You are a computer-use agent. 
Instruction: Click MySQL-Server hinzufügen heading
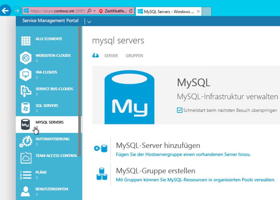(x=158, y=145)
